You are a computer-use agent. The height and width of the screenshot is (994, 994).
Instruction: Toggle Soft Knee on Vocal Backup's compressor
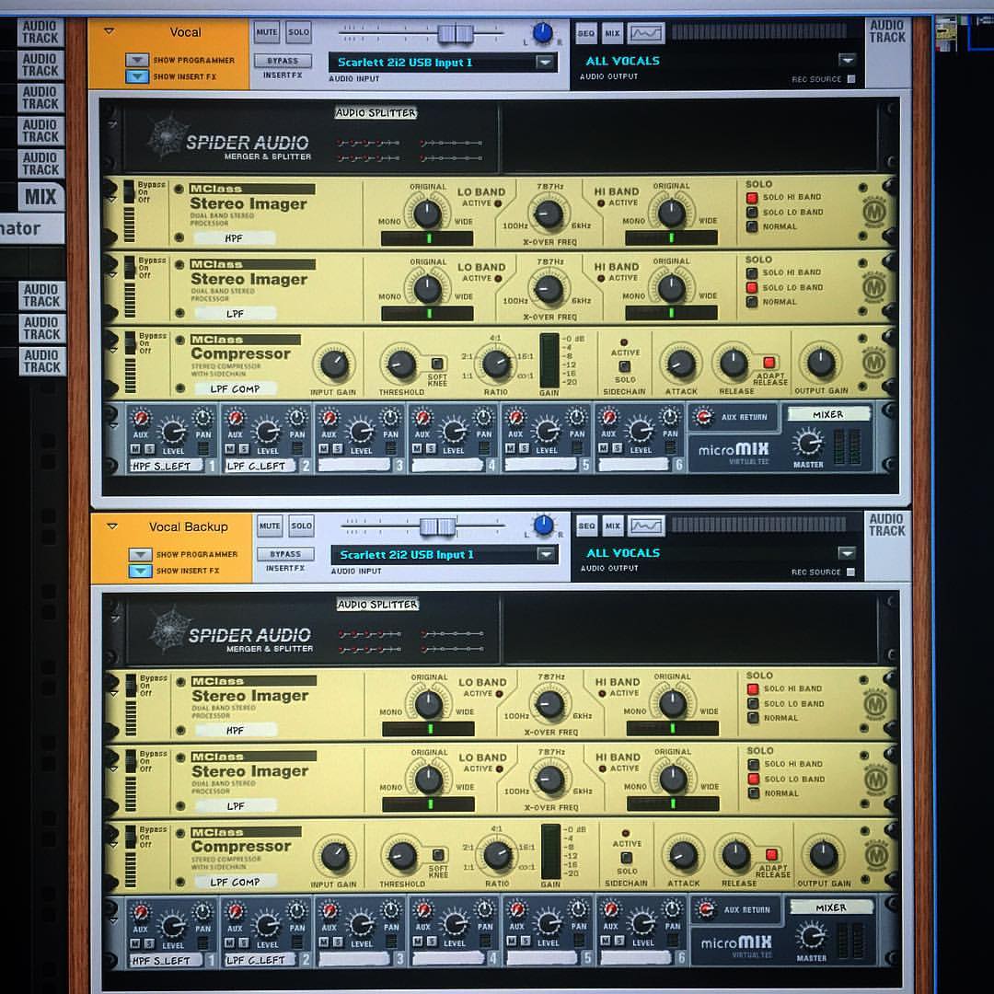click(x=438, y=854)
